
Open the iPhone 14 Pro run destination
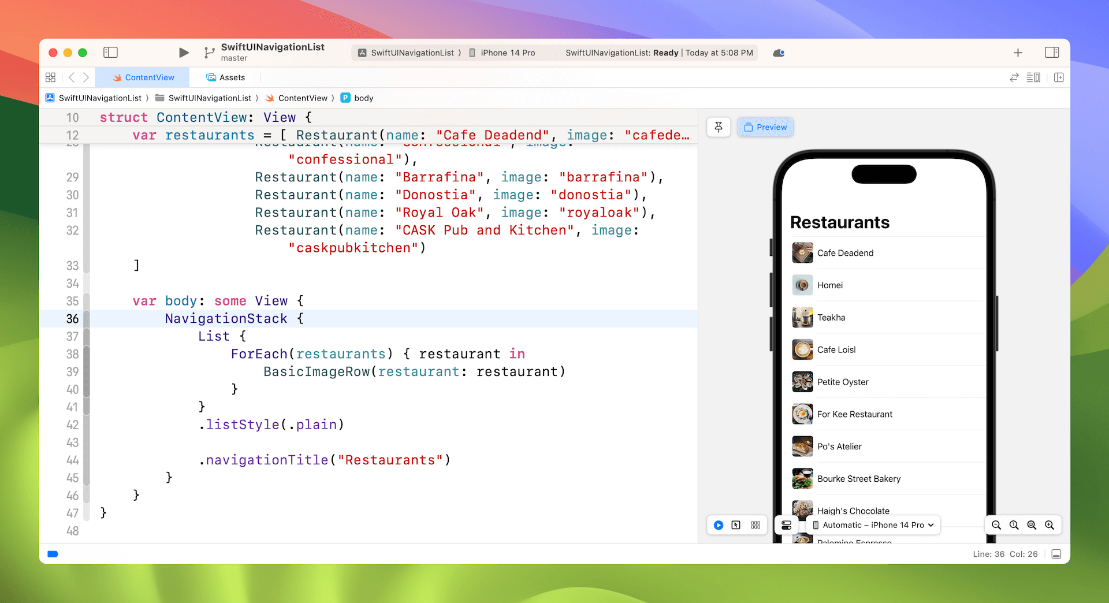(x=502, y=53)
